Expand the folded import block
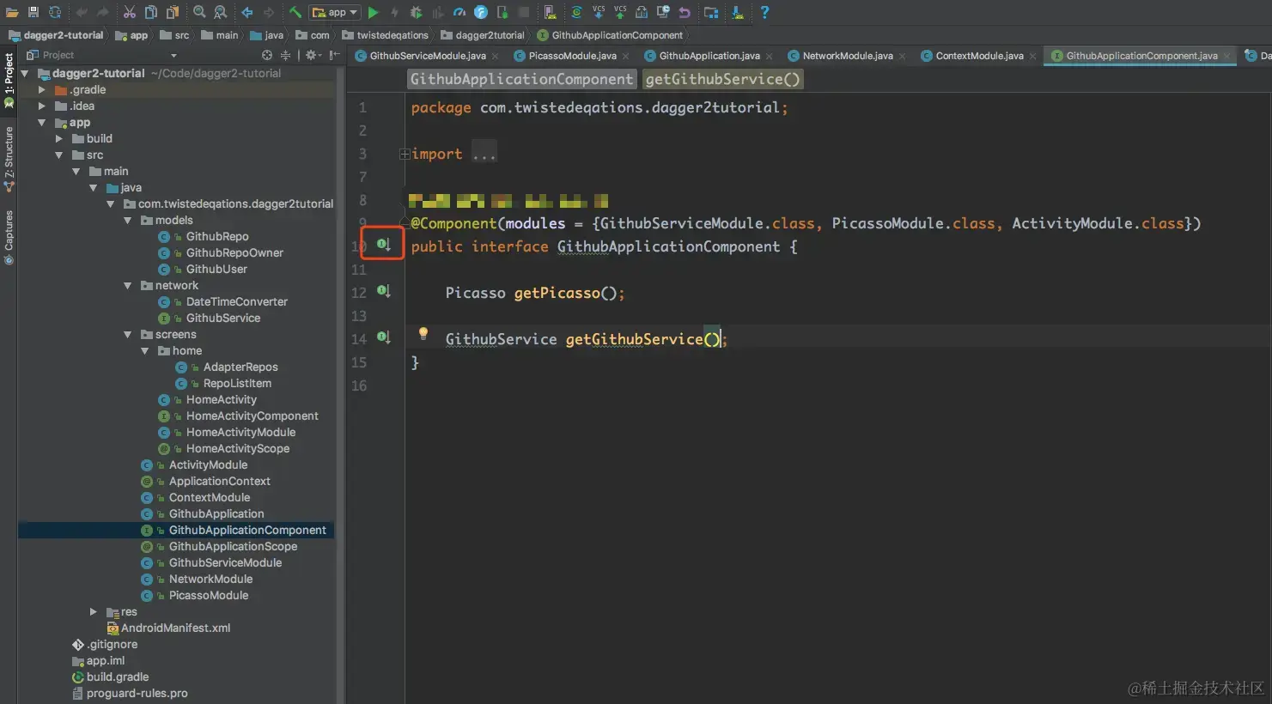The width and height of the screenshot is (1272, 704). click(404, 155)
